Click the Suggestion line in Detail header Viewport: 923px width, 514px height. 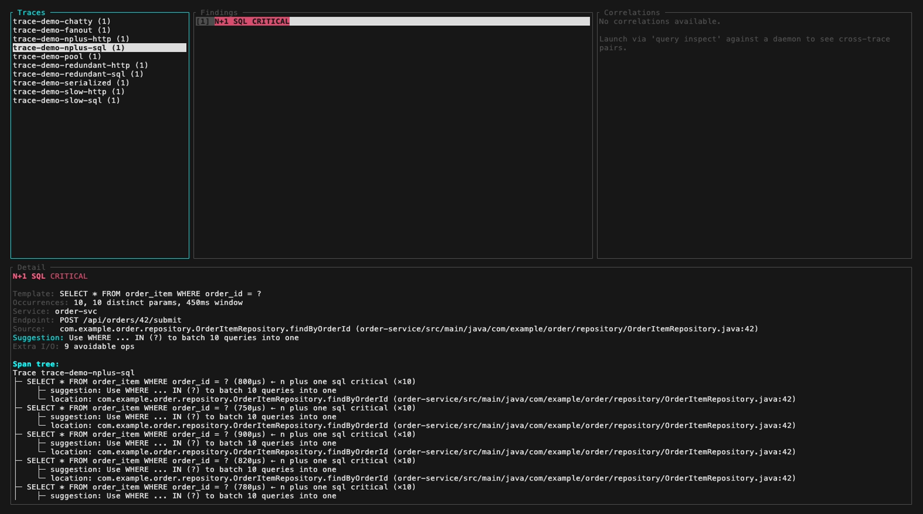[156, 338]
